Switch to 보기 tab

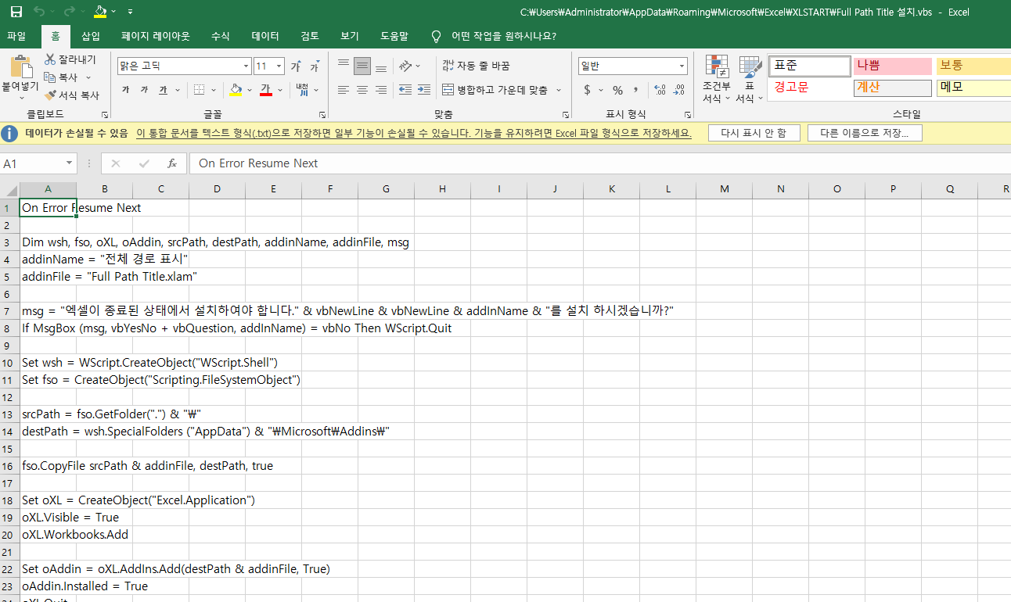tap(350, 36)
